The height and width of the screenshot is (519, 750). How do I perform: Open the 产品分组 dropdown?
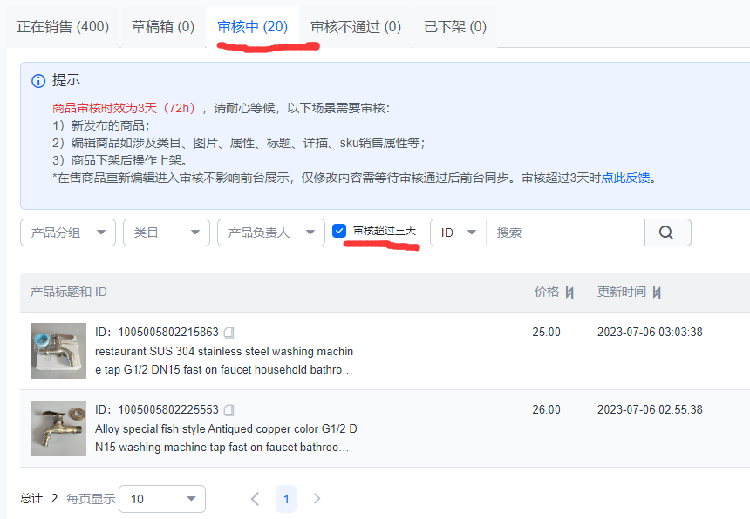(x=67, y=233)
